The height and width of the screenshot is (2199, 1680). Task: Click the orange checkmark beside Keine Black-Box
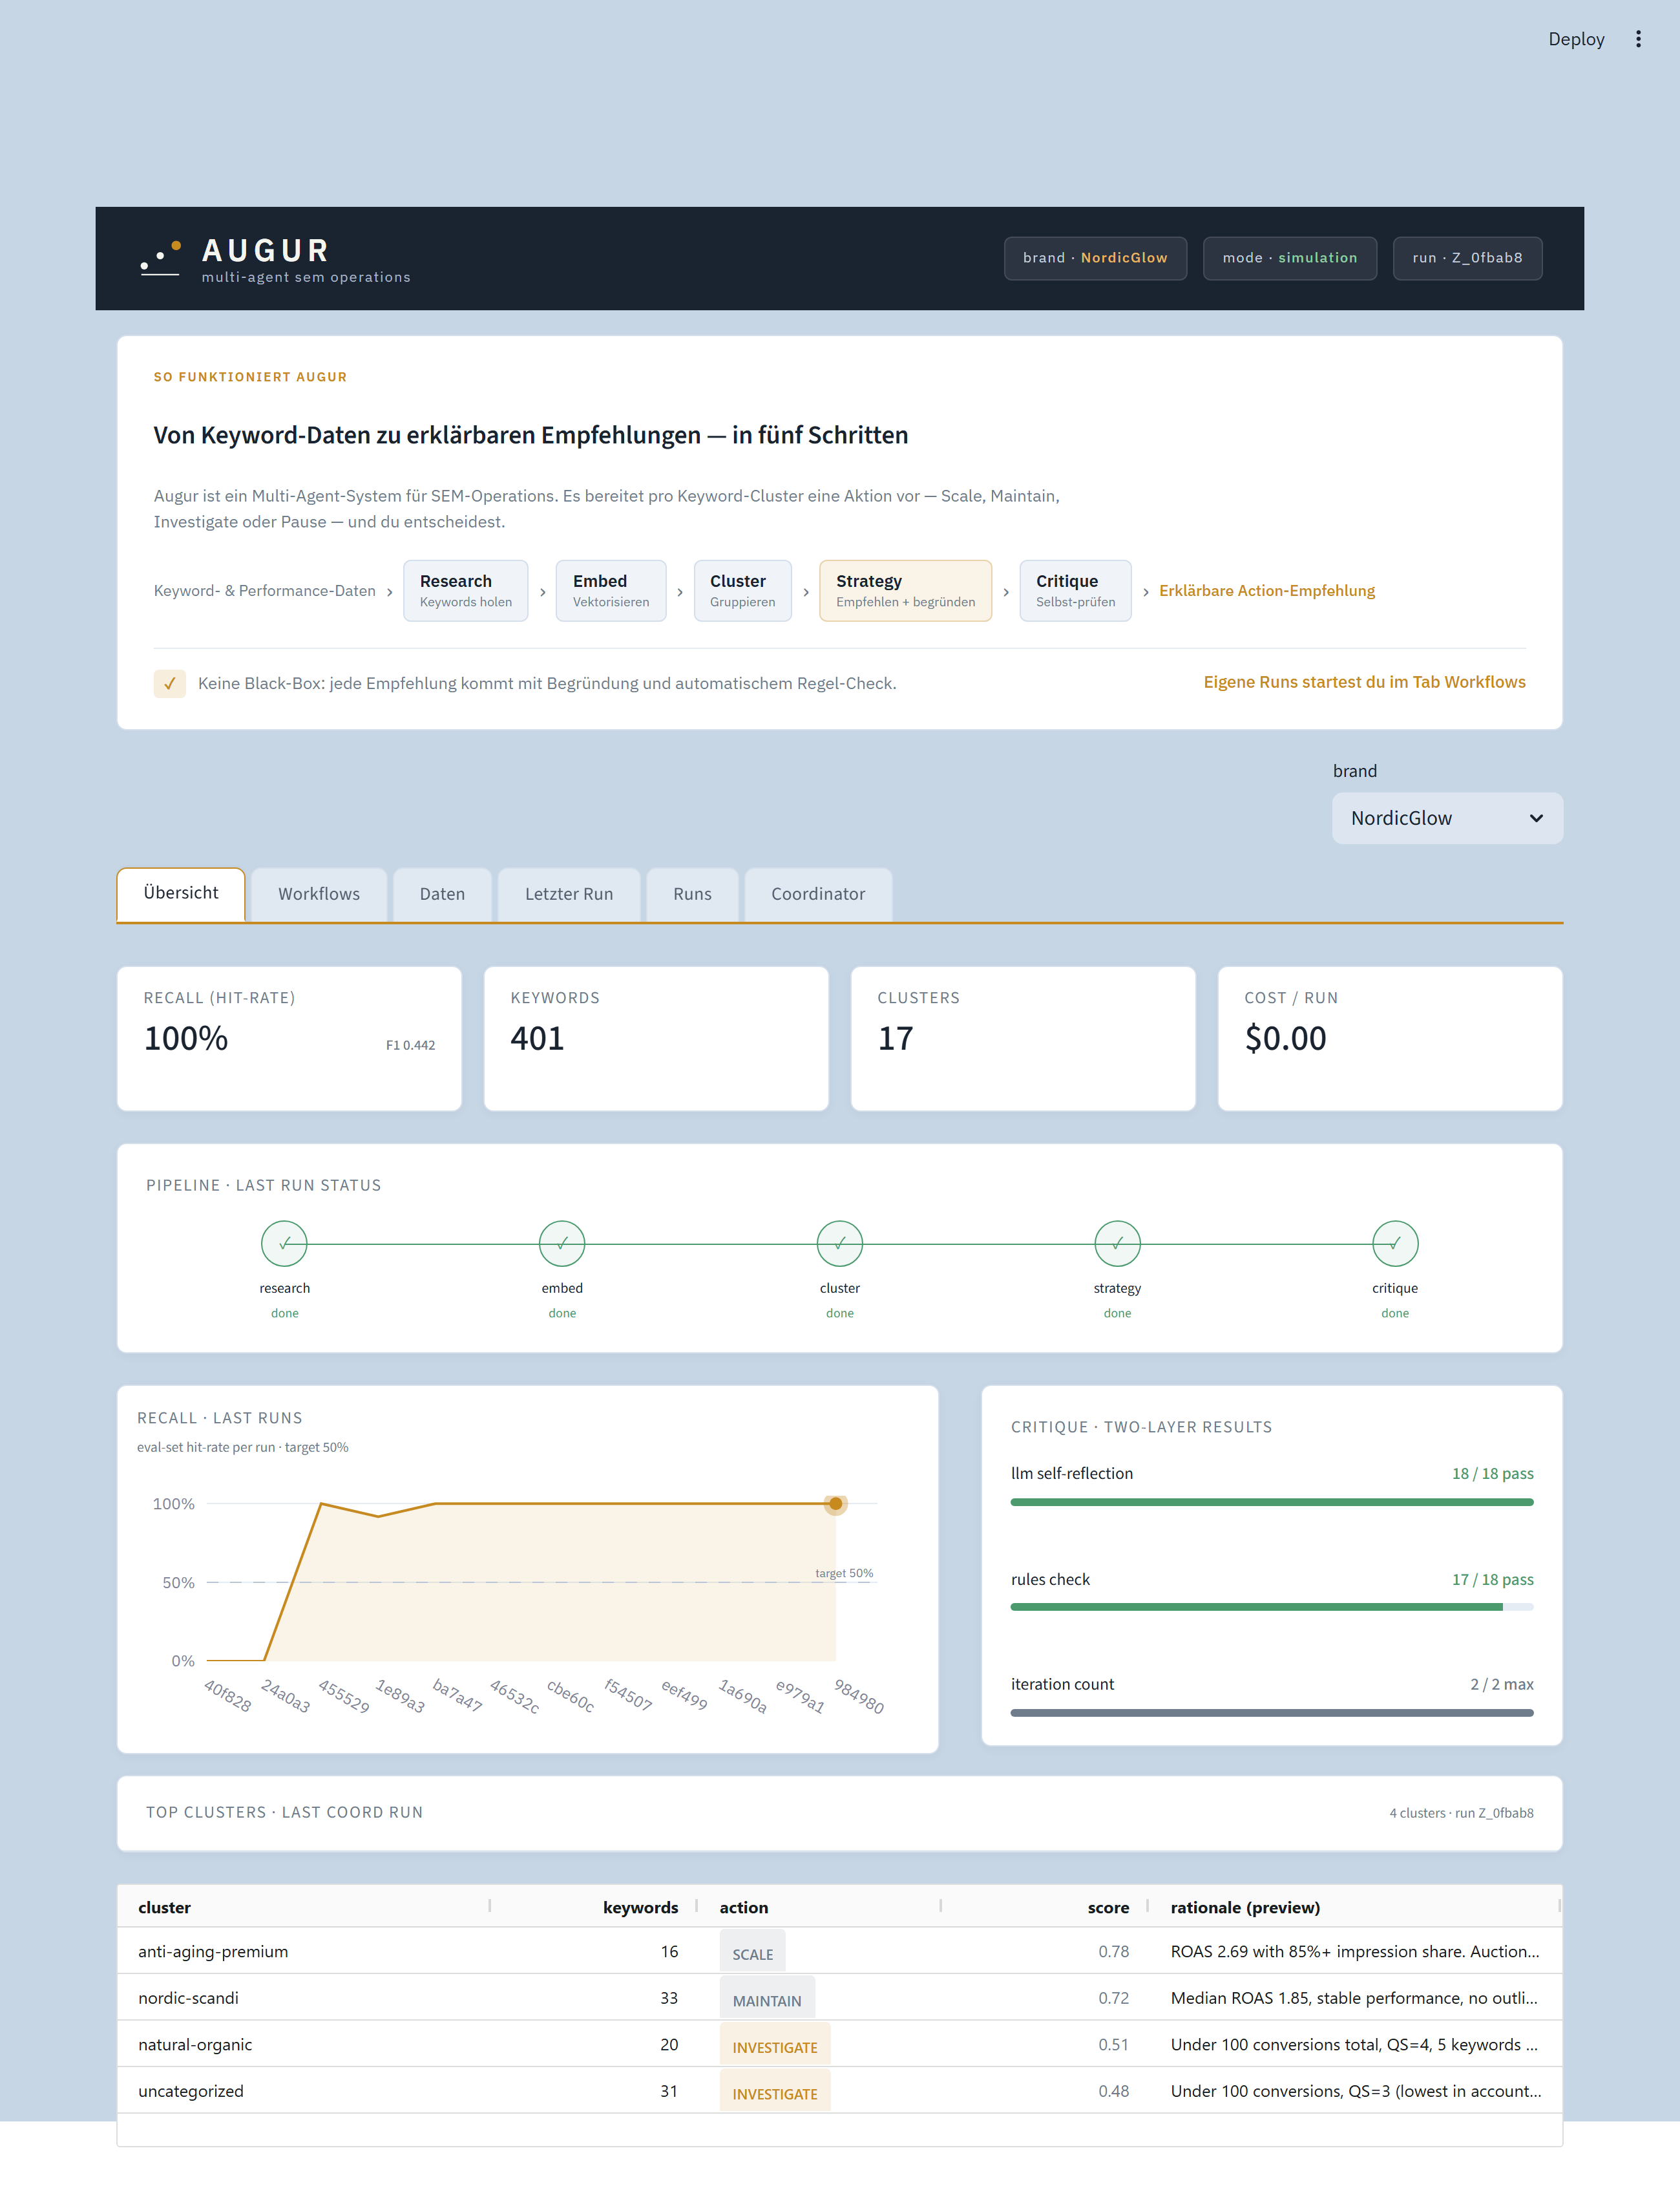170,683
